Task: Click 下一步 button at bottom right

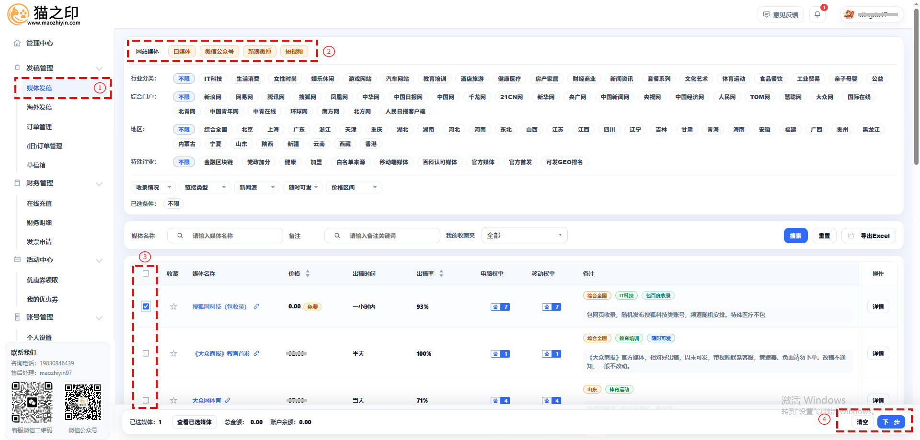Action: pos(891,422)
